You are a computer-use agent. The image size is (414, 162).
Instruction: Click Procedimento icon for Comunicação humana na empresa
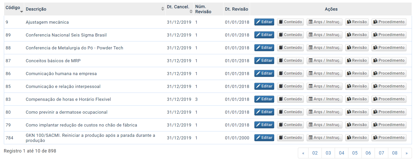(x=375, y=74)
